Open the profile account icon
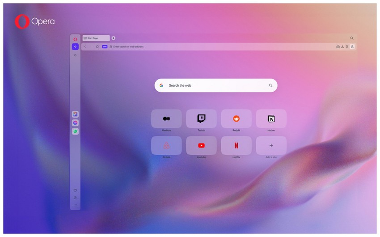 (352, 47)
